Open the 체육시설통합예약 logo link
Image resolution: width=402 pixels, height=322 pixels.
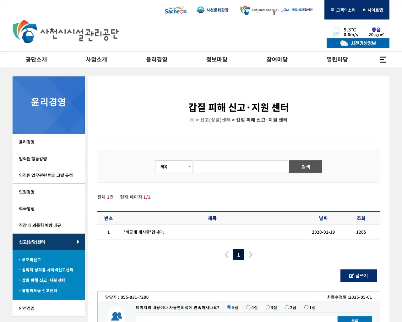click(296, 10)
